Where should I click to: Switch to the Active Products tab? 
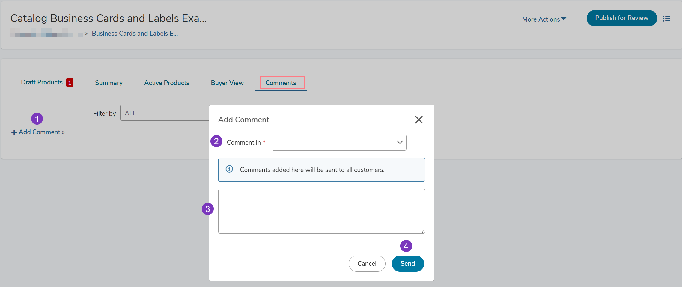pos(167,83)
